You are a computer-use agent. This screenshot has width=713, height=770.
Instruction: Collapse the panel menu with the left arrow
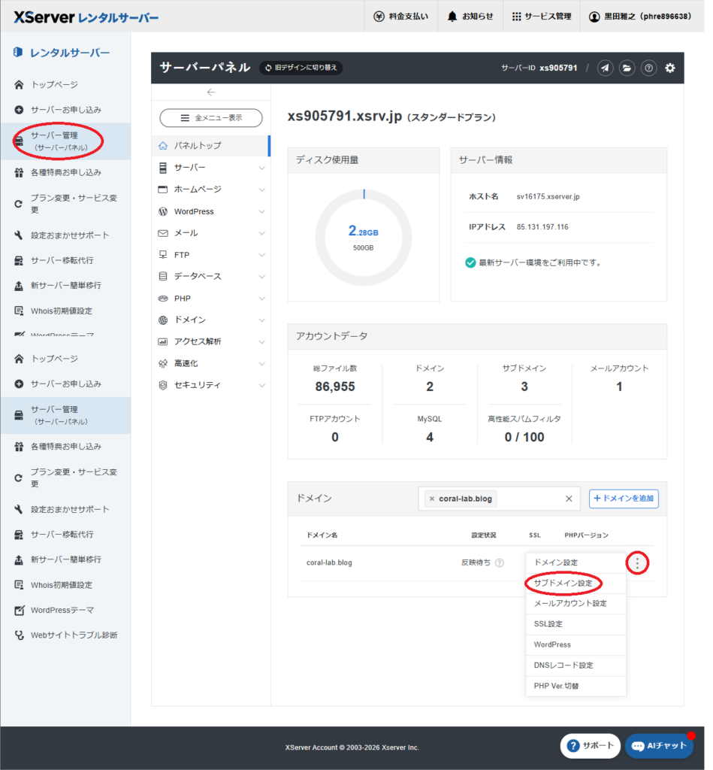[x=211, y=92]
